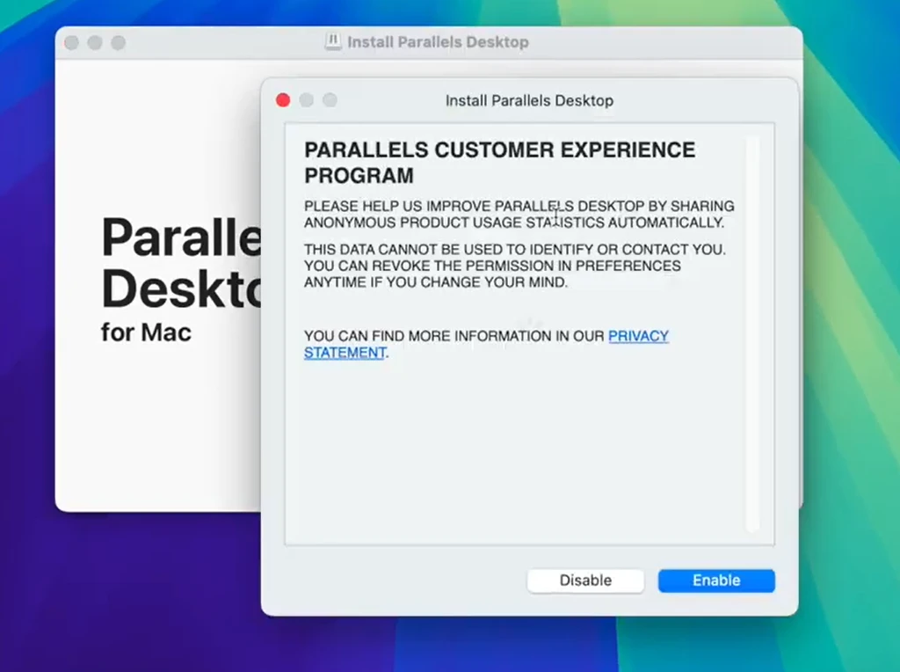The height and width of the screenshot is (672, 900).
Task: Click the Parallels Desktop icon in the background window's title bar
Action: click(334, 41)
